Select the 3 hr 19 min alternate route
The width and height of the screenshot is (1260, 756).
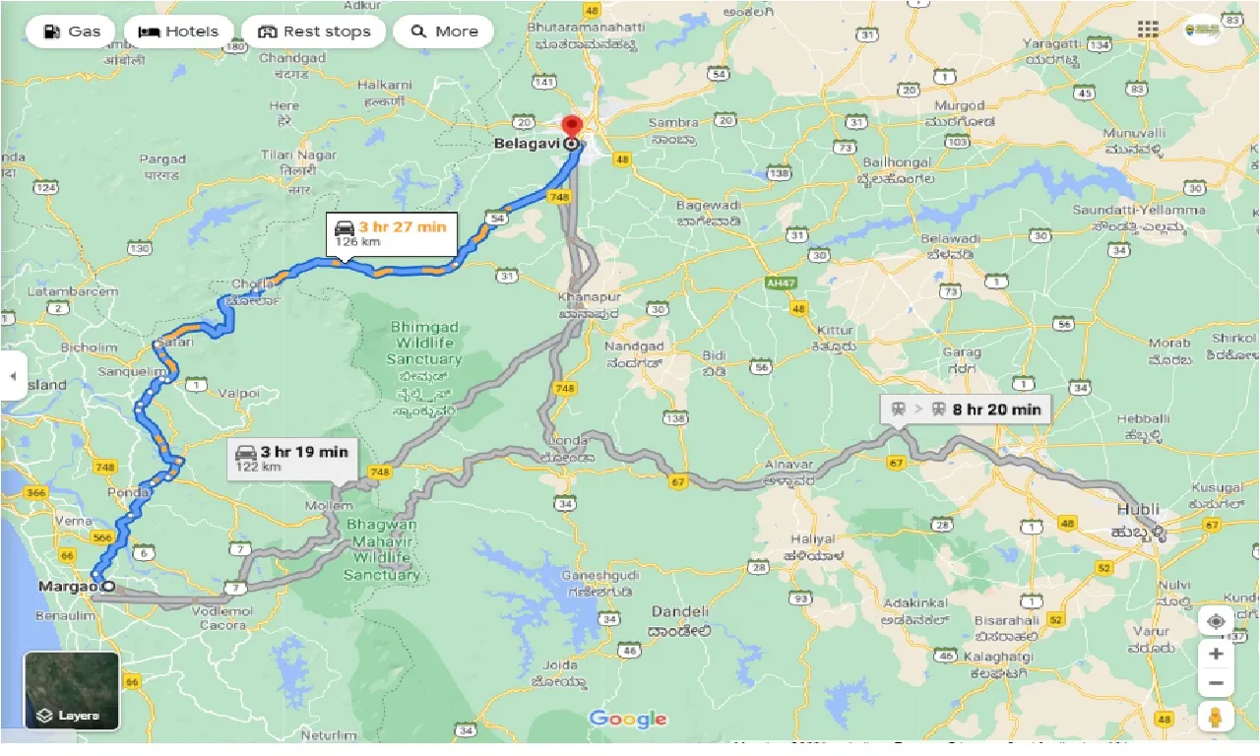click(x=292, y=459)
